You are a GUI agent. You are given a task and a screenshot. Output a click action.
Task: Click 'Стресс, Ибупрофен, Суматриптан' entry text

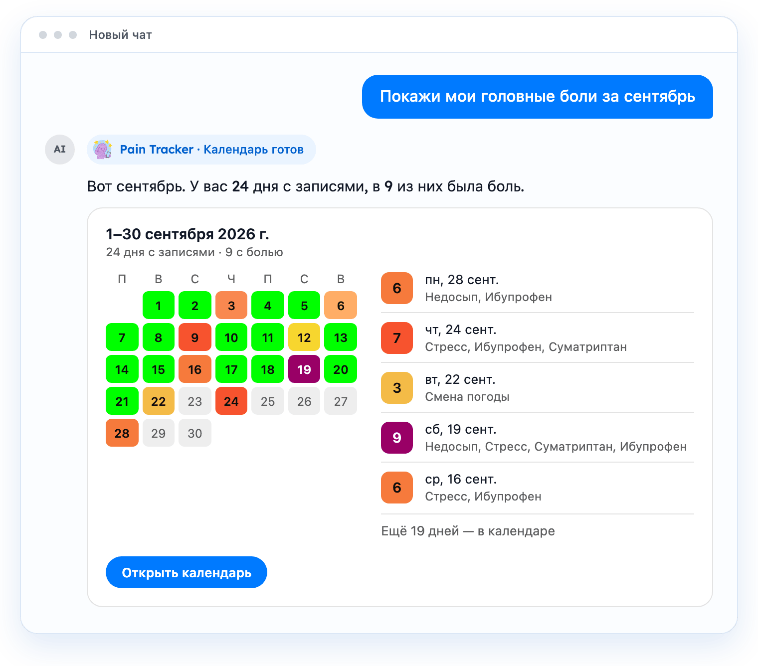[526, 347]
